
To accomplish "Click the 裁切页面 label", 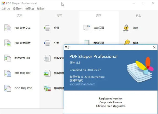I will 99,43.
